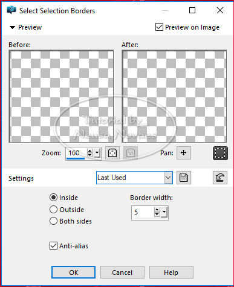This screenshot has height=287, width=234.
Task: Click the OK button
Action: [x=73, y=272]
